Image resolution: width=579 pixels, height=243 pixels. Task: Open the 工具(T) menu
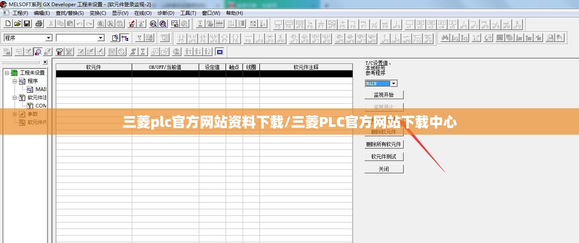coord(188,13)
